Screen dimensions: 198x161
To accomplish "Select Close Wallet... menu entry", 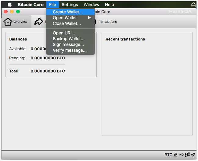I will tap(70, 23).
